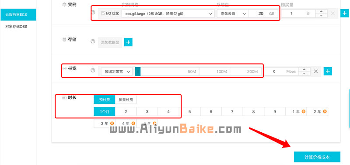Choose the 6 months duration

tap(211, 112)
